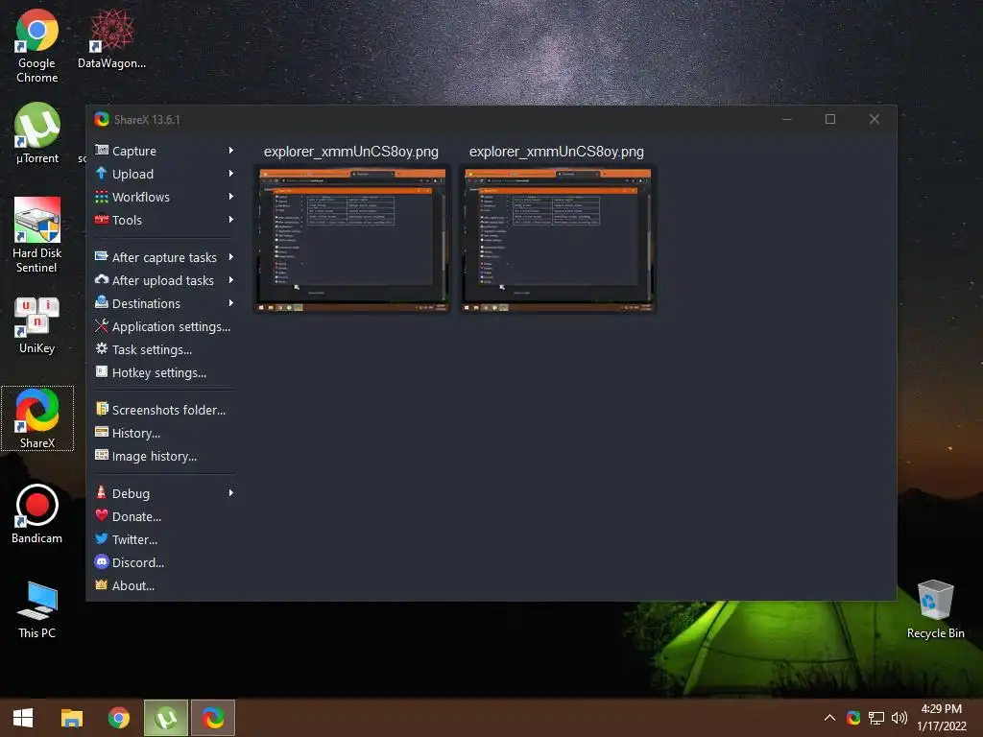Viewport: 983px width, 737px height.
Task: Click the Capture camera icon in ShareX
Action: 102,151
